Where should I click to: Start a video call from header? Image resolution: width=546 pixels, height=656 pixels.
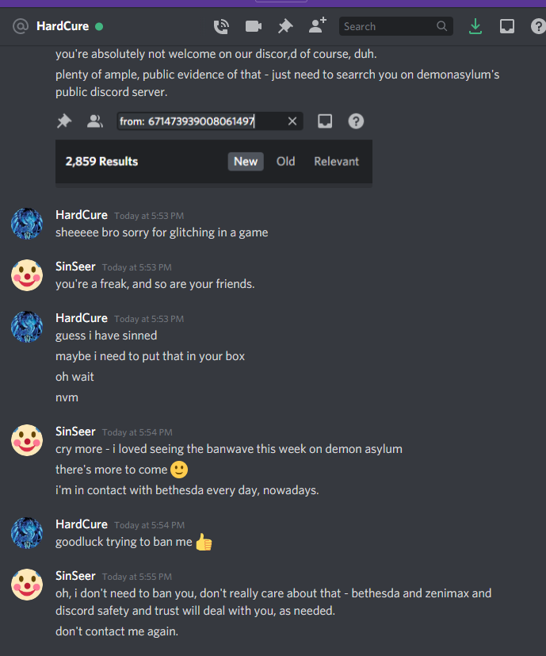[x=254, y=26]
